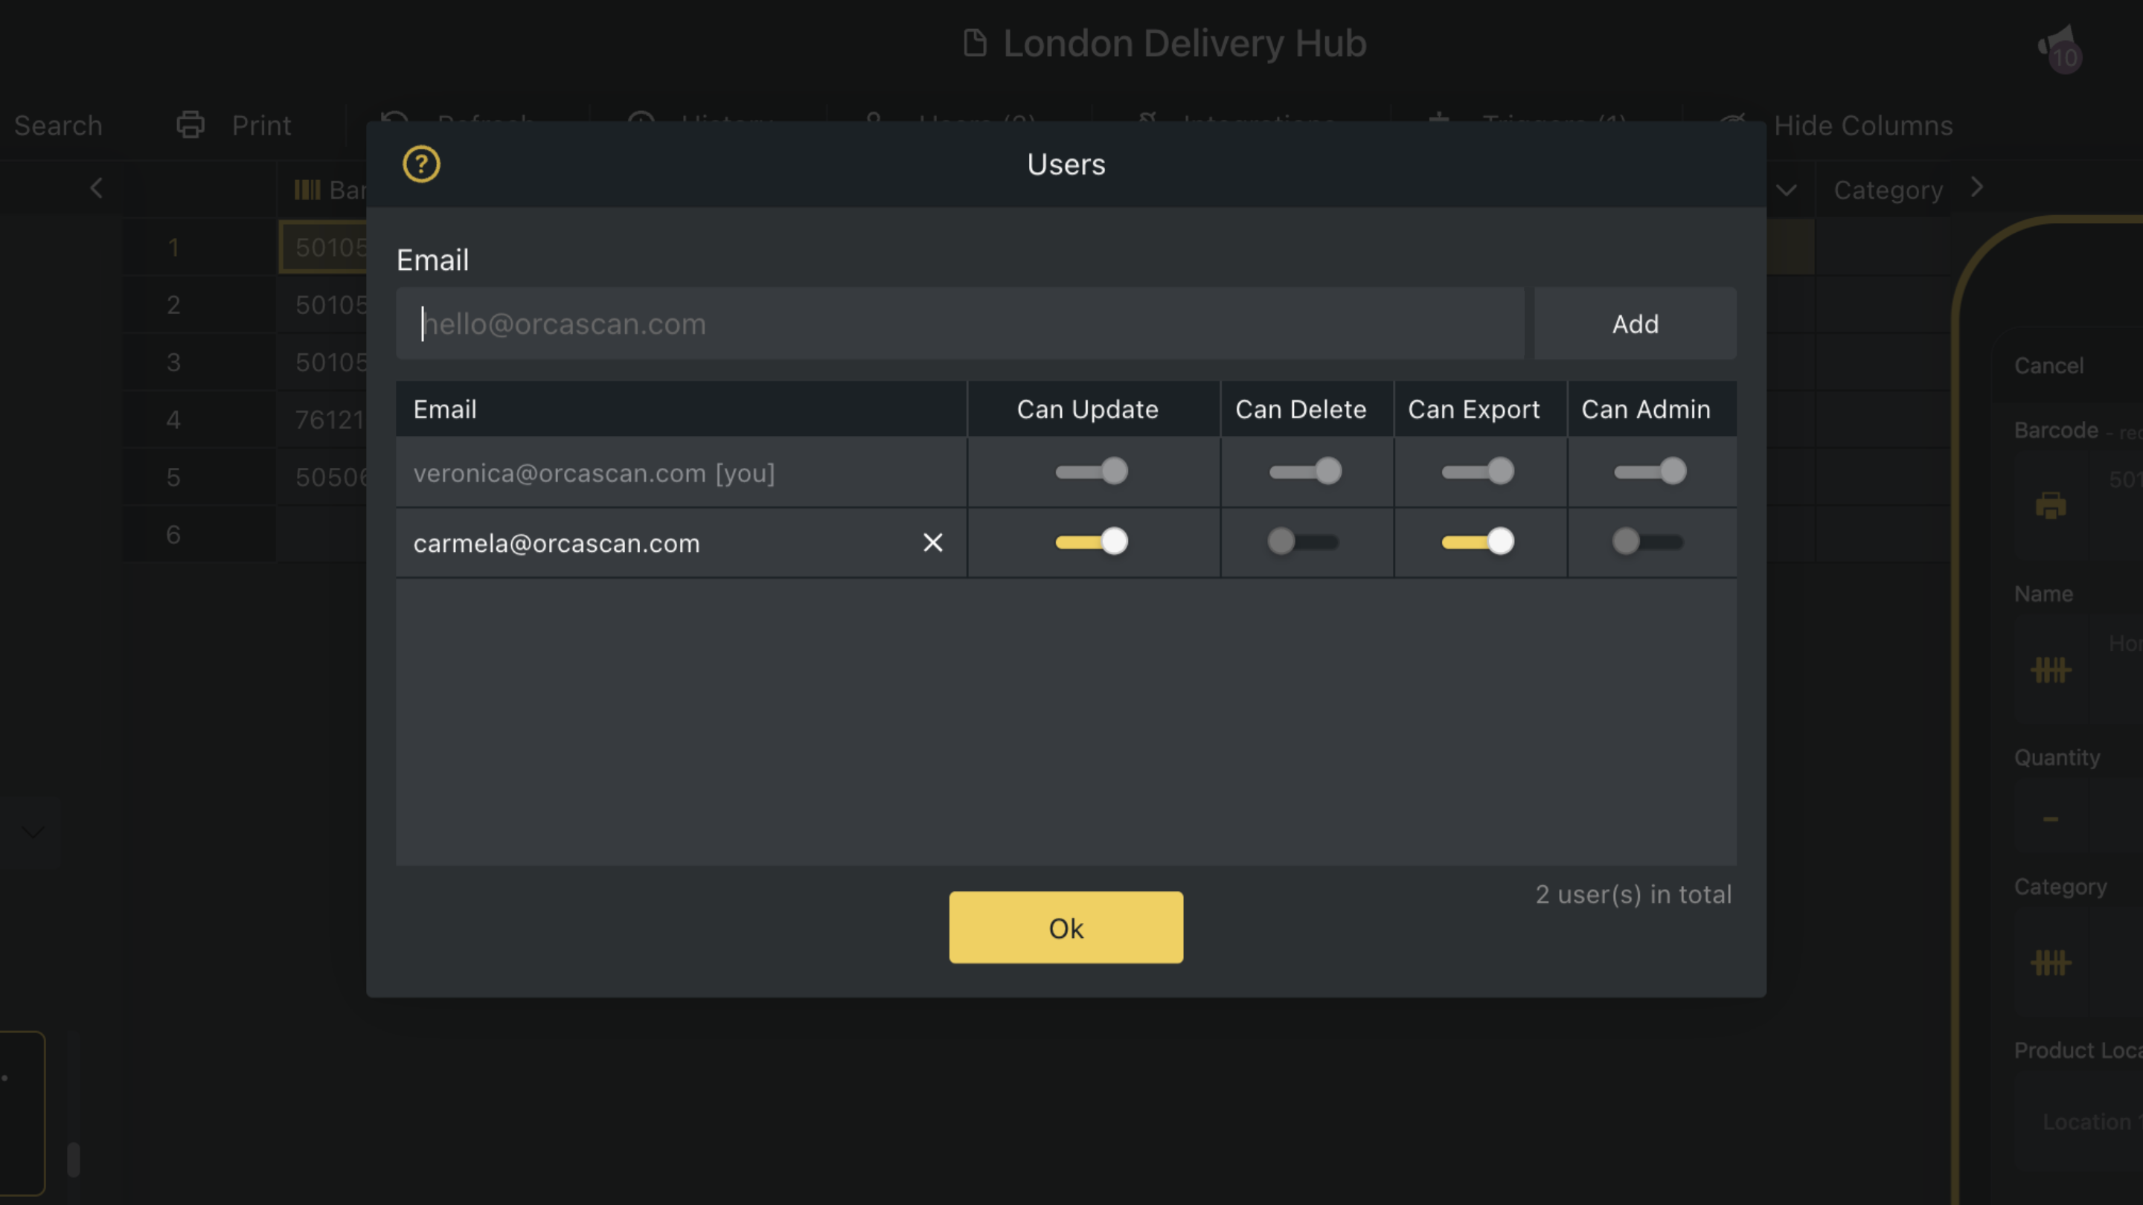
Task: Click the barcode print icon in the side panel
Action: pyautogui.click(x=2051, y=505)
